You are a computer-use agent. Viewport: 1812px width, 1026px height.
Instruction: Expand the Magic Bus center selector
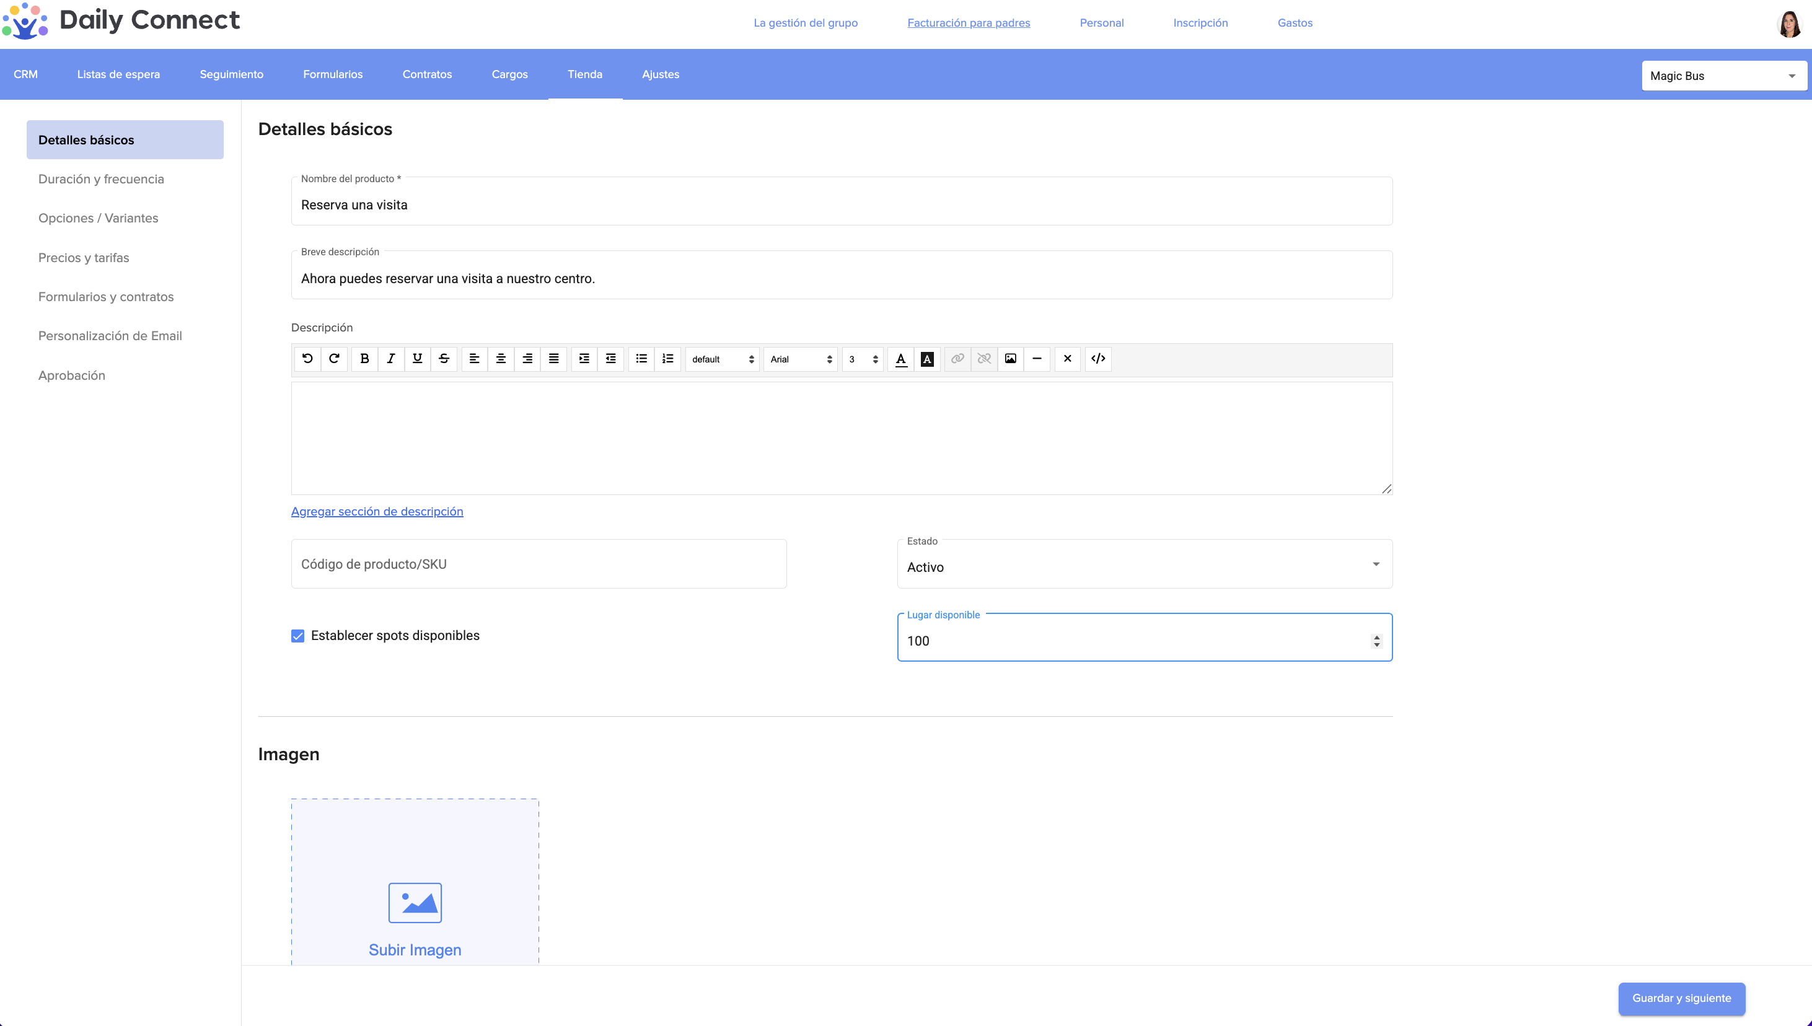click(1723, 76)
